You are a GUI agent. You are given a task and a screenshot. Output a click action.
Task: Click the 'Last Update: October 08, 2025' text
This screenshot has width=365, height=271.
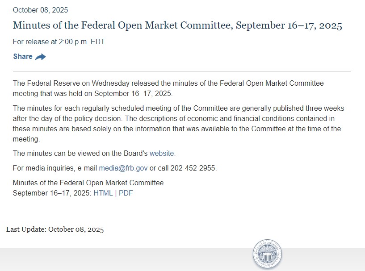[x=55, y=229]
